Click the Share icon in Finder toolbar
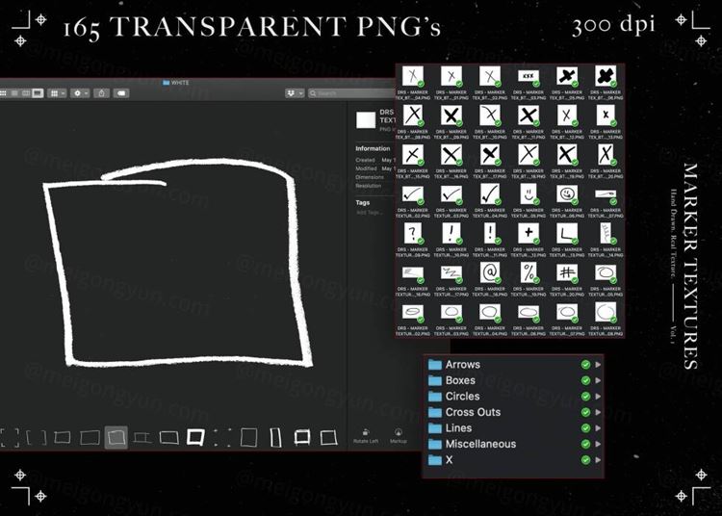 [x=101, y=93]
